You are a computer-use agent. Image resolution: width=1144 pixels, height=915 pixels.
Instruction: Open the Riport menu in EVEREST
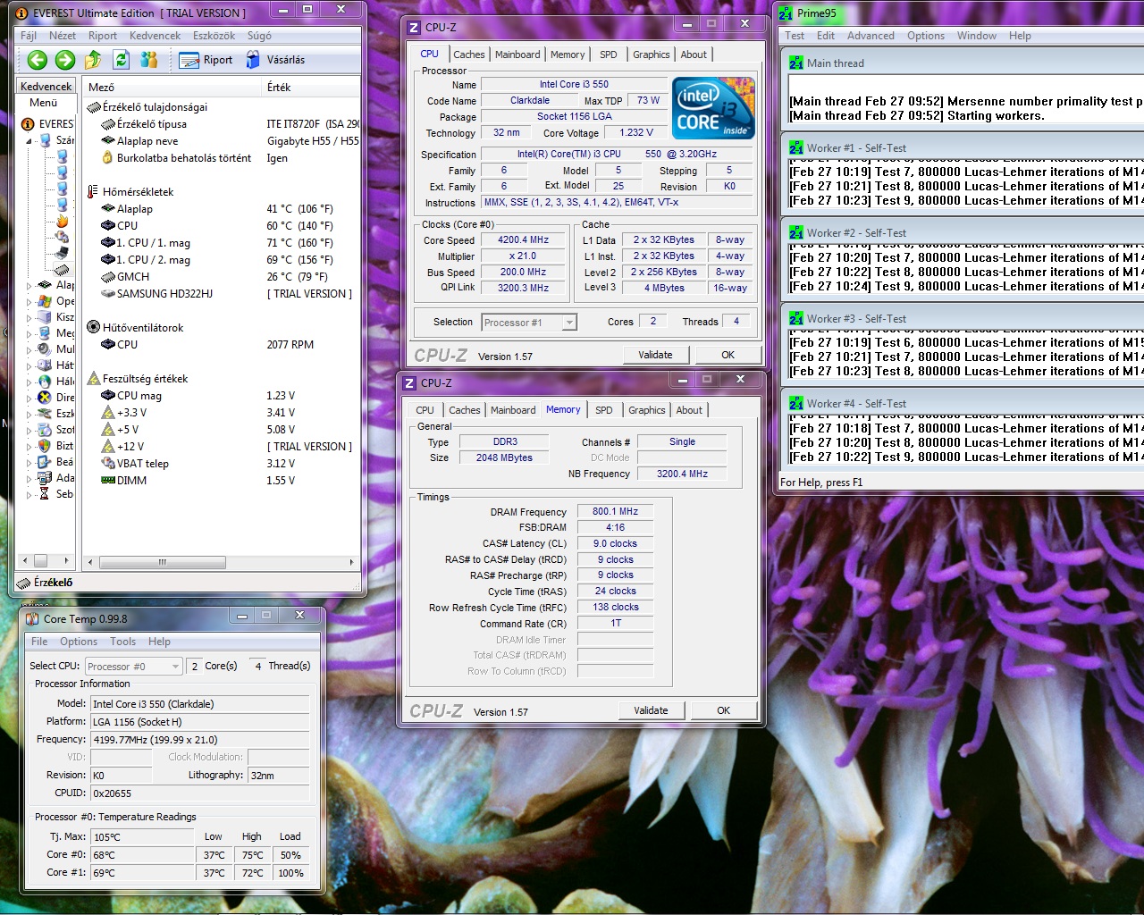point(103,36)
